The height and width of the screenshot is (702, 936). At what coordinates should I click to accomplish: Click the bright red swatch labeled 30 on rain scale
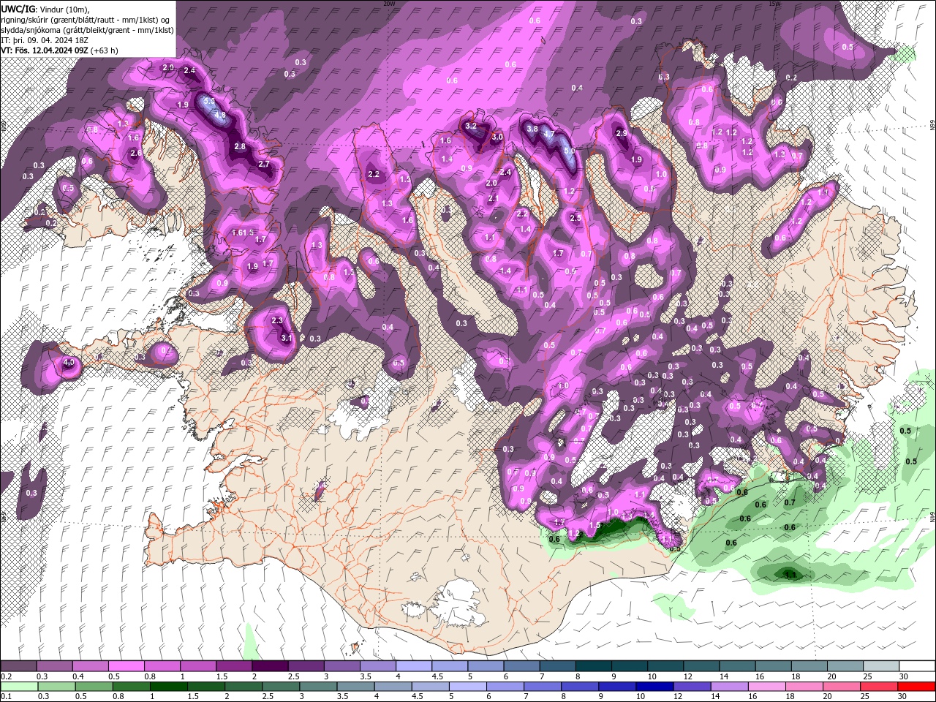click(918, 687)
